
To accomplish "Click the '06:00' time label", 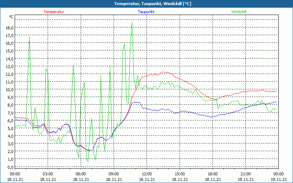I will [81, 174].
